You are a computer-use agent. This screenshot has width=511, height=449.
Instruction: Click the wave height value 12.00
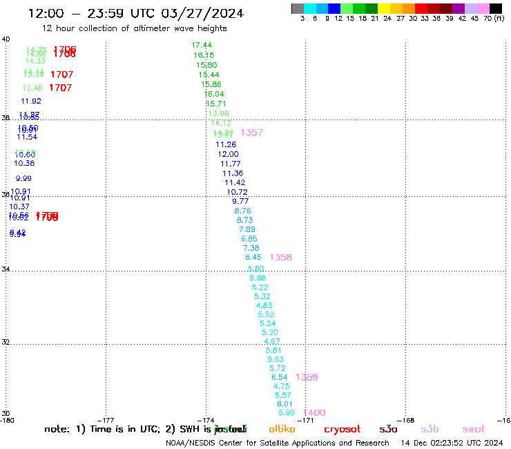click(228, 154)
